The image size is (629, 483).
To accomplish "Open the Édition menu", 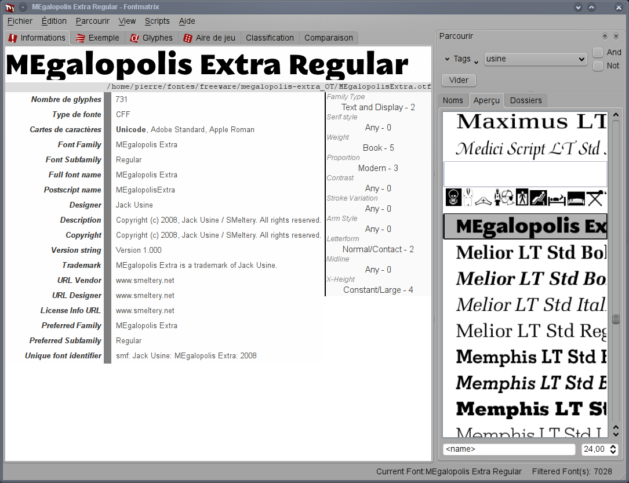I will [x=54, y=21].
